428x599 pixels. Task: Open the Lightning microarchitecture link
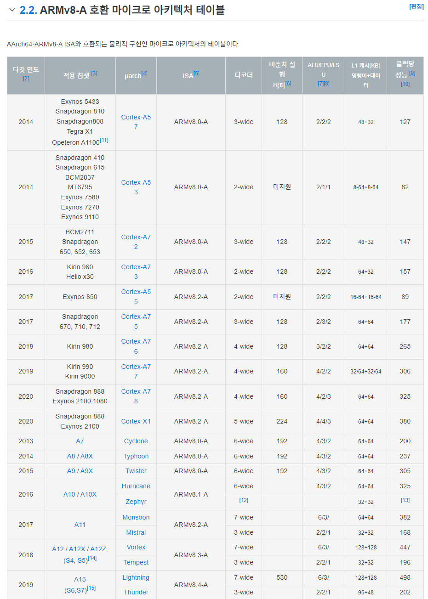click(136, 577)
